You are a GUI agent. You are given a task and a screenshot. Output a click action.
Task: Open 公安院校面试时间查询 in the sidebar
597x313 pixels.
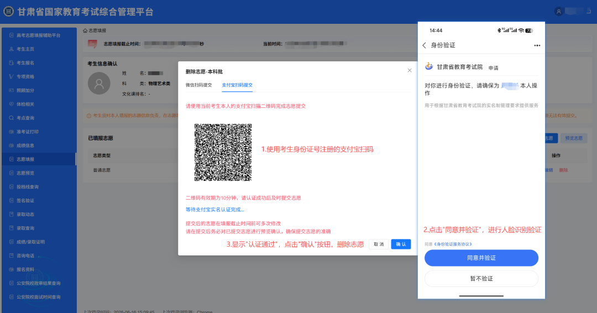coord(39,297)
